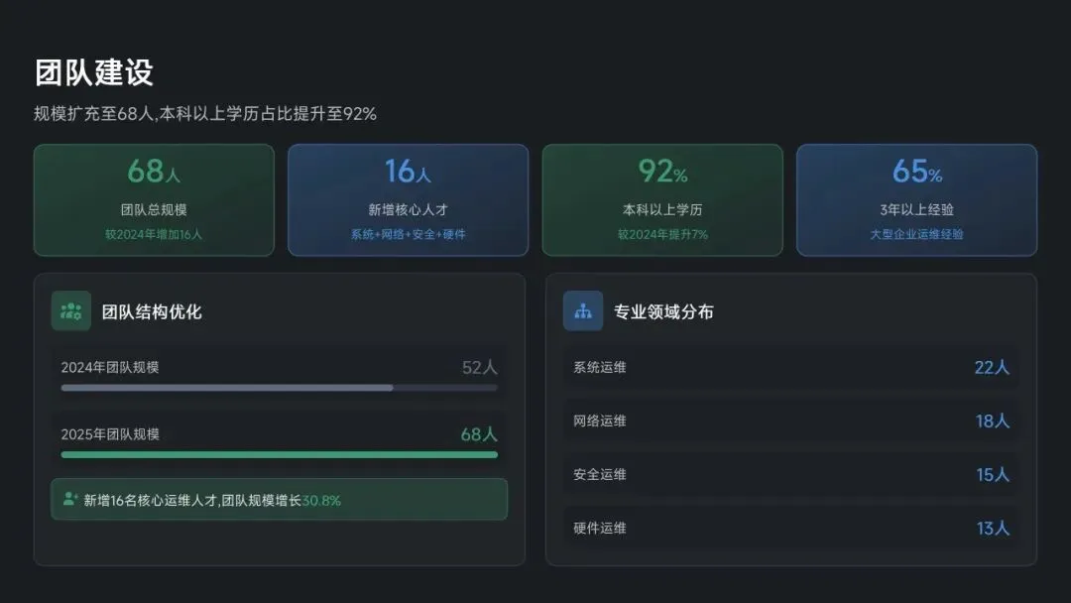Image resolution: width=1071 pixels, height=603 pixels.
Task: Open the 92% 本科以上学历 card
Action: (662, 200)
